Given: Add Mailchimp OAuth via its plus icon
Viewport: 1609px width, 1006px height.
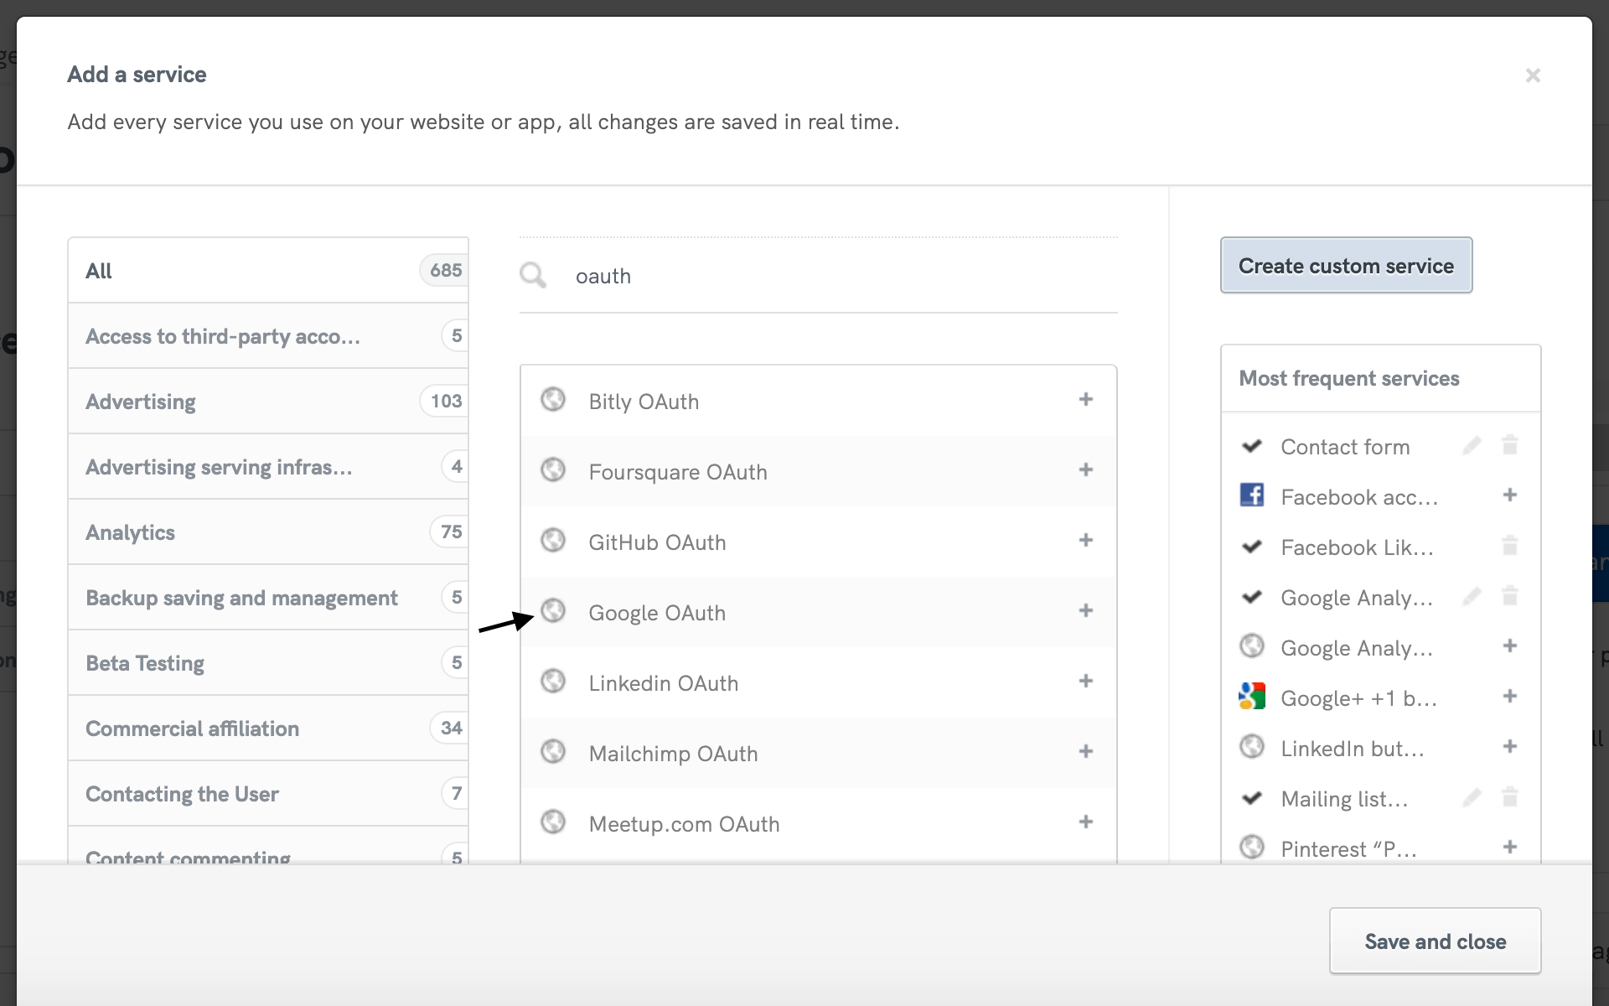Looking at the screenshot, I should click(1086, 752).
